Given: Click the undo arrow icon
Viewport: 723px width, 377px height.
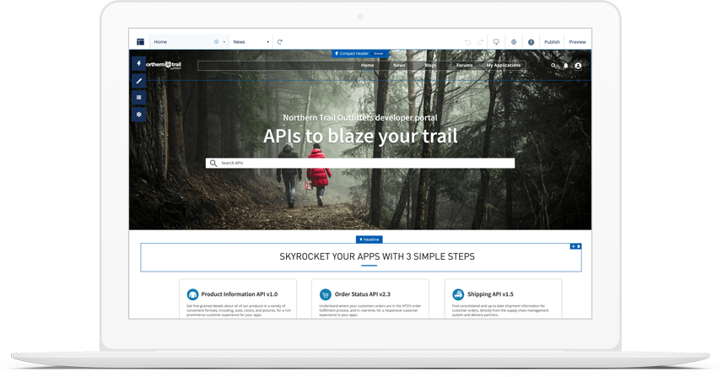Looking at the screenshot, I should coord(467,42).
